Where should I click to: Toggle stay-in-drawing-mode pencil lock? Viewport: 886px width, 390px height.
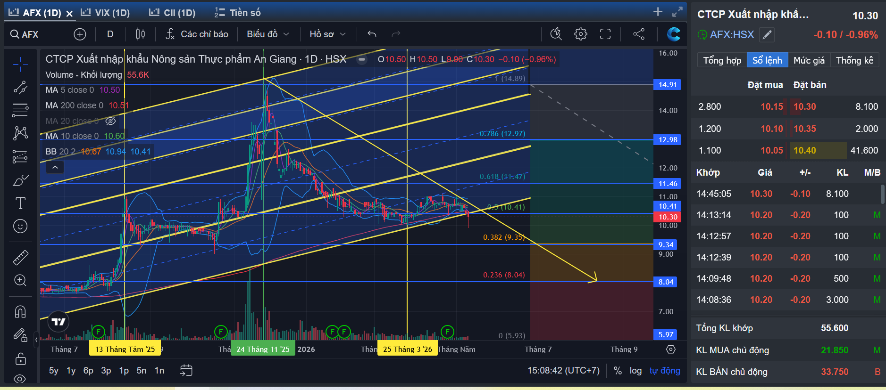(20, 335)
